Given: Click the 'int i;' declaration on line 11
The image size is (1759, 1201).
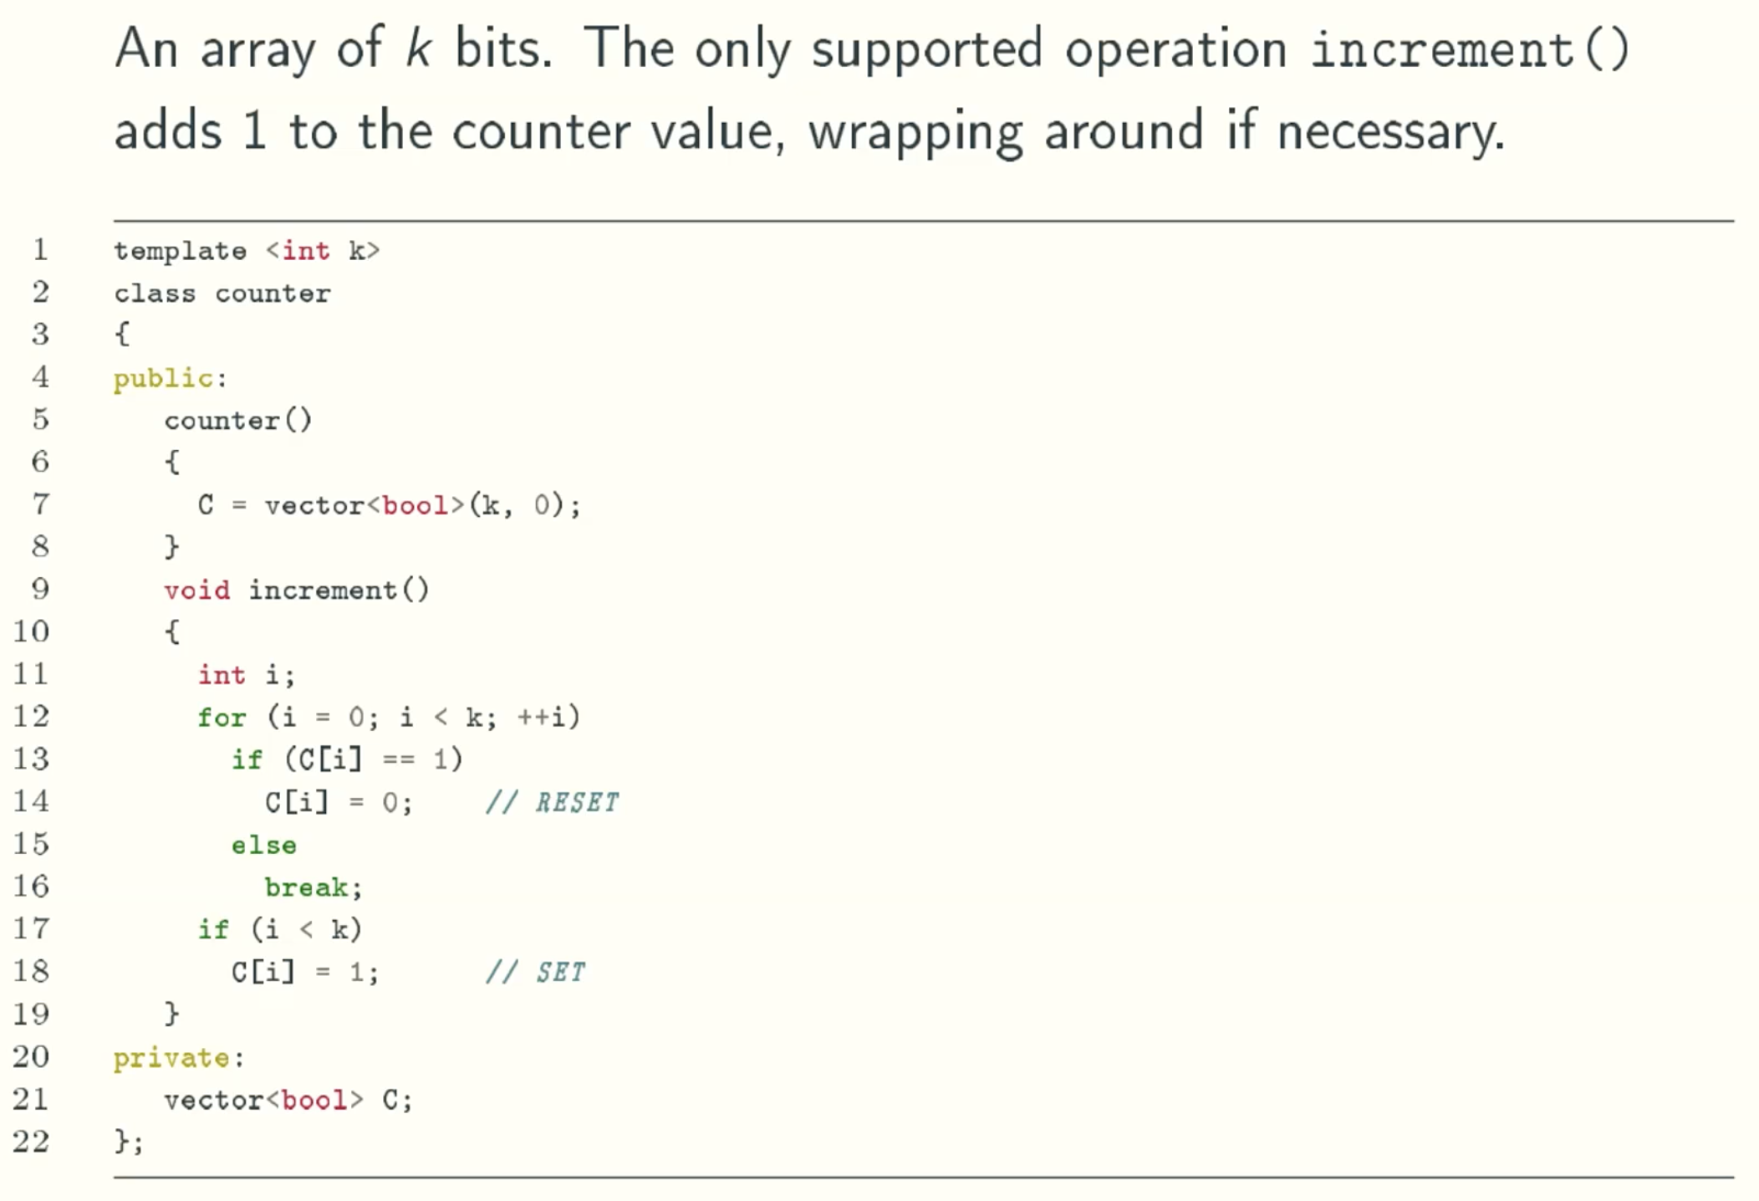Looking at the screenshot, I should pyautogui.click(x=247, y=675).
